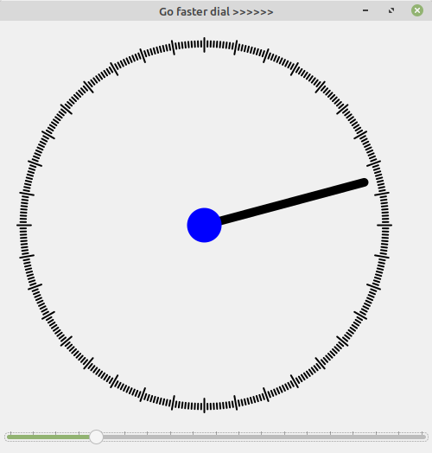Click the long tick at the dial's far left
This screenshot has height=453, width=432.
(24, 225)
